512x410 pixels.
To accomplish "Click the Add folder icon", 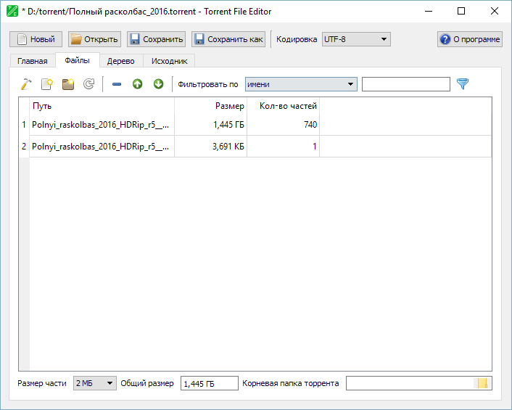I will 68,84.
